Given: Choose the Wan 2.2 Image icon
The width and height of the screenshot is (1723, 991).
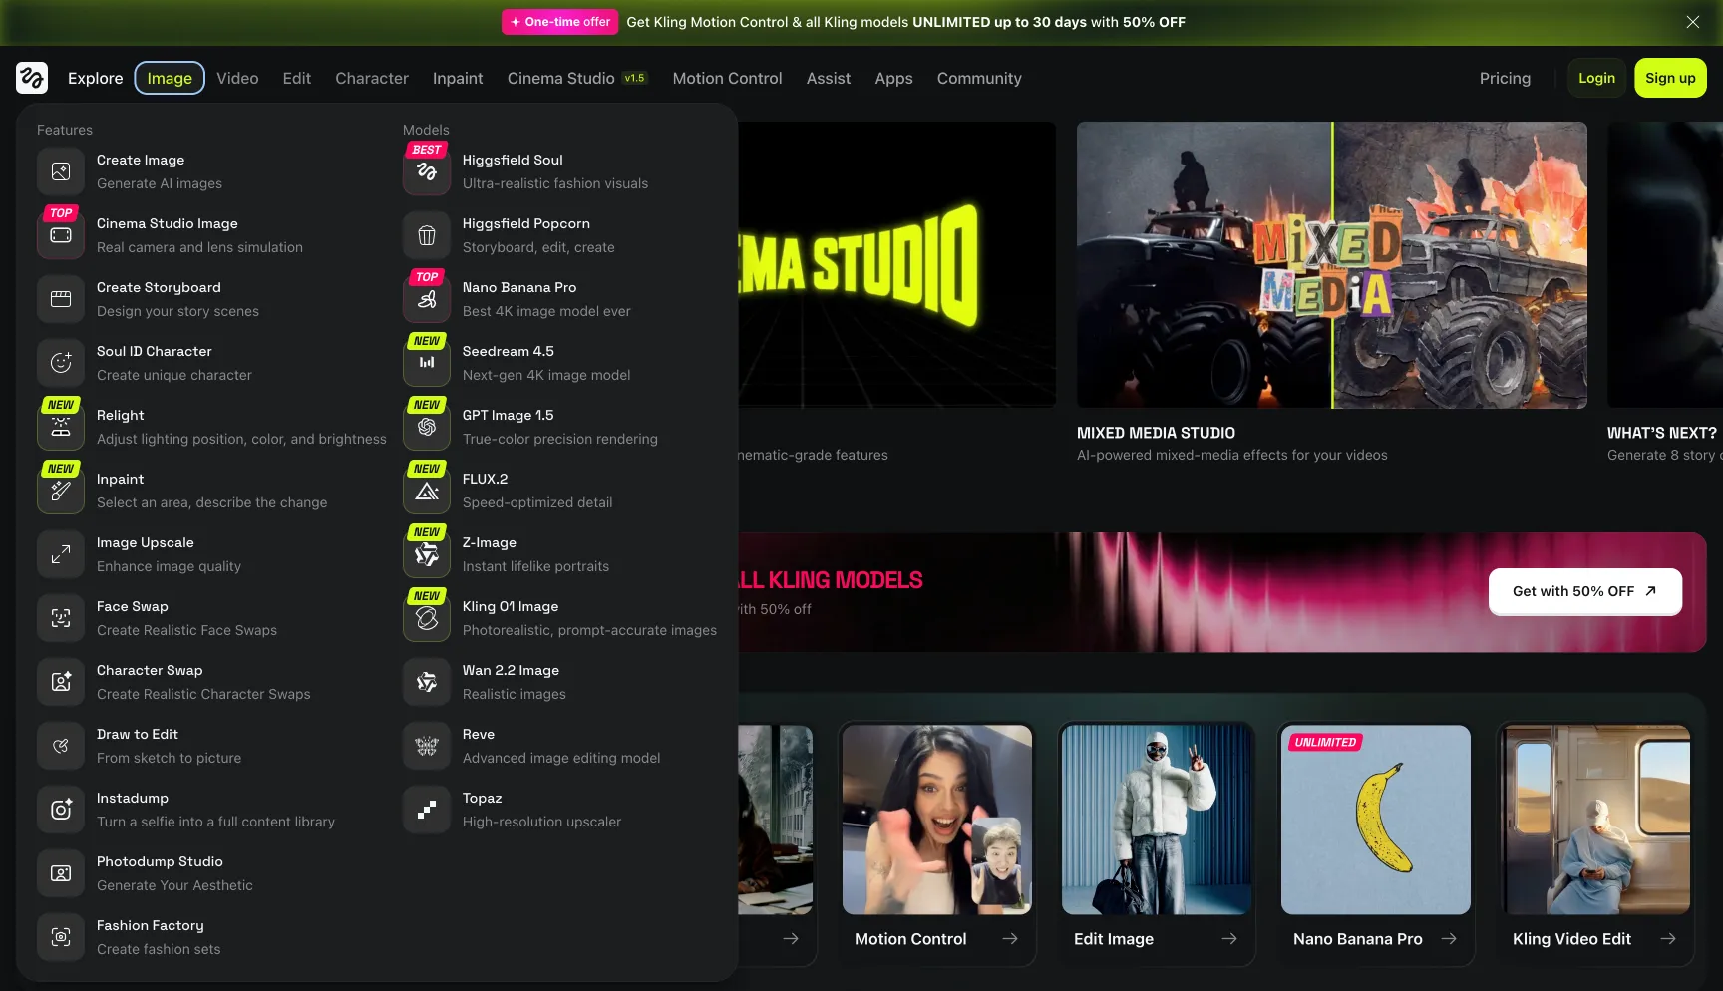Looking at the screenshot, I should (x=427, y=682).
